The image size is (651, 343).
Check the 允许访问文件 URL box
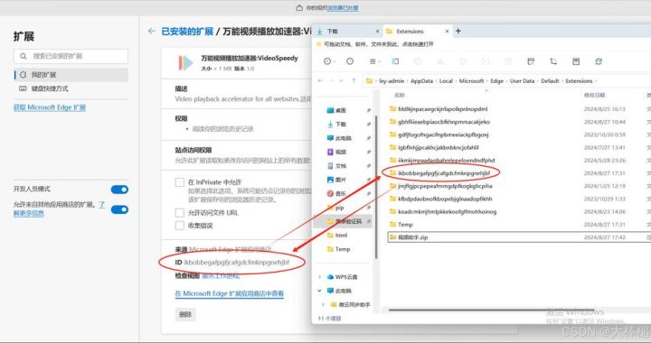pos(180,213)
